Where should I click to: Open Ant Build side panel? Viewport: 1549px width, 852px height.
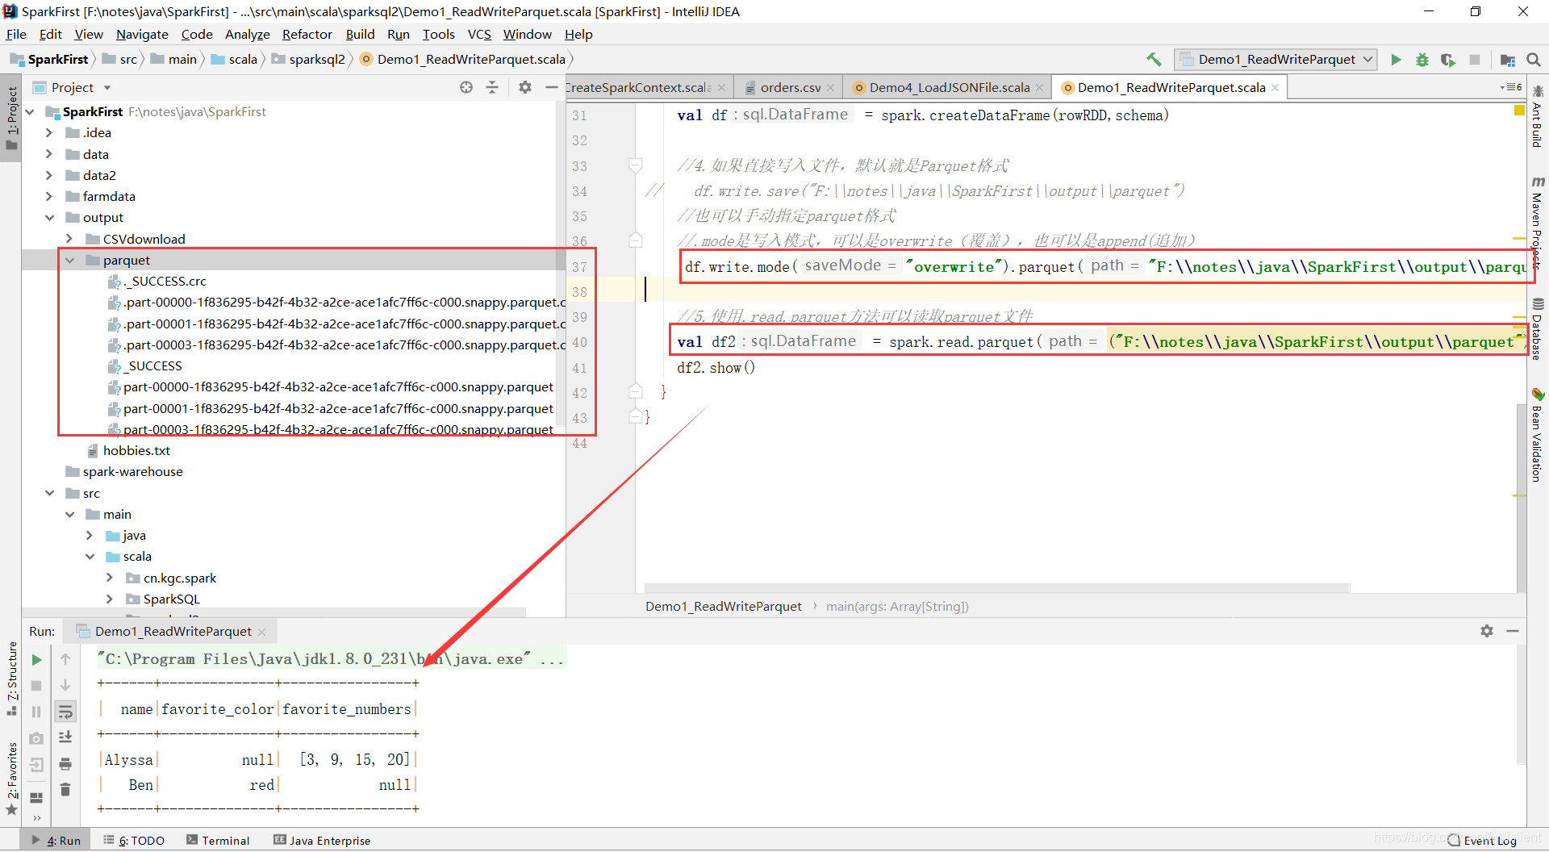point(1538,117)
